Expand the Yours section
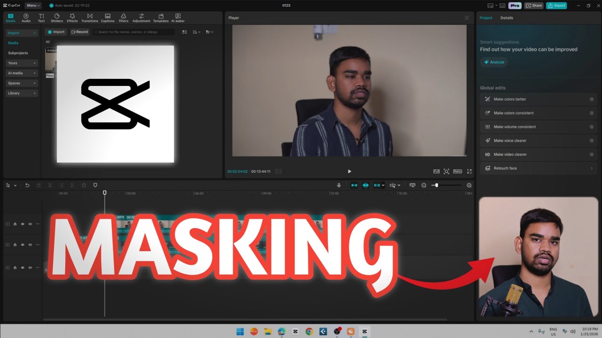602x338 pixels. [x=22, y=63]
